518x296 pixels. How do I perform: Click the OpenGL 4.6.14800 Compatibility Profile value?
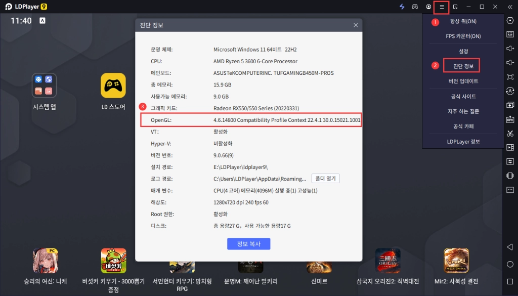coord(287,120)
